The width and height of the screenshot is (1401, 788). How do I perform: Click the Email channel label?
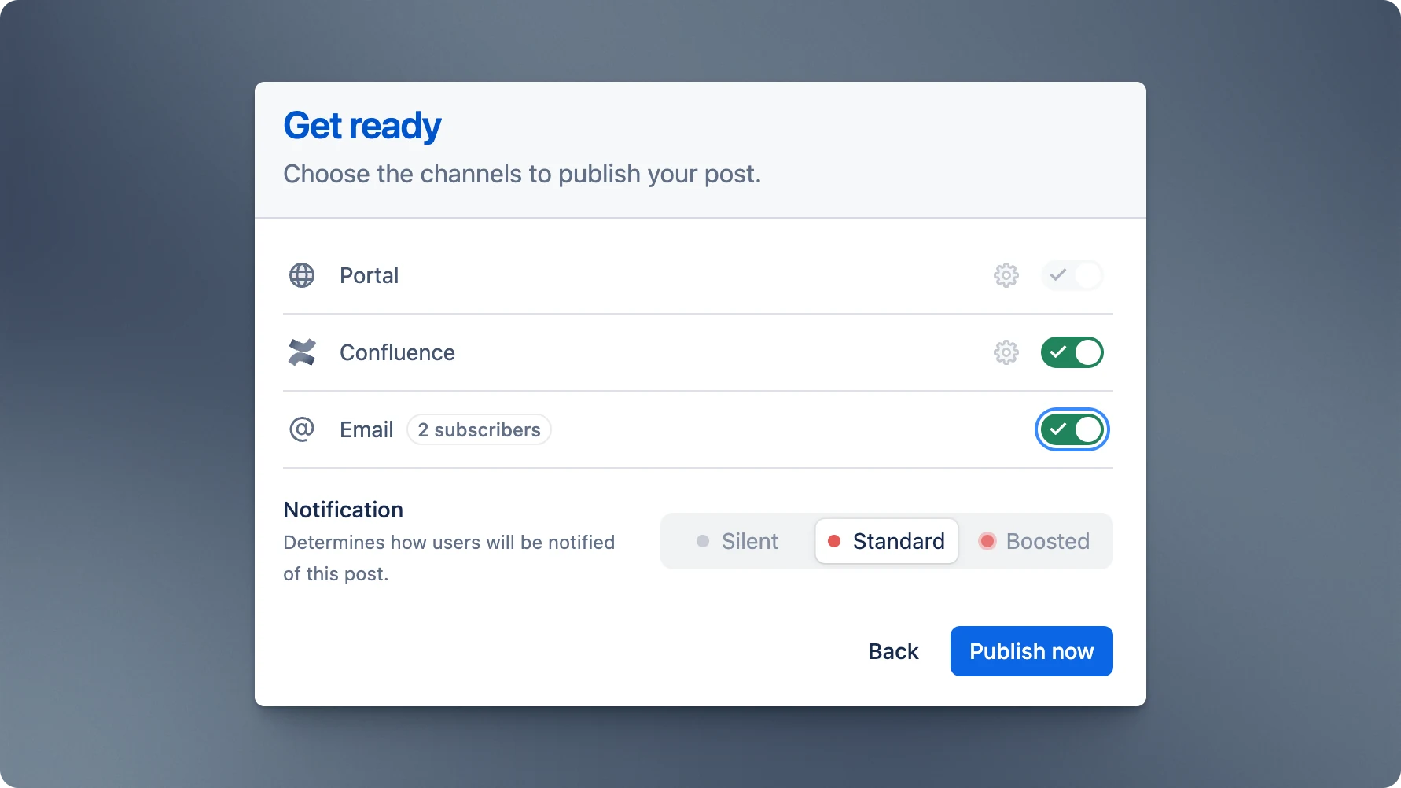(366, 429)
